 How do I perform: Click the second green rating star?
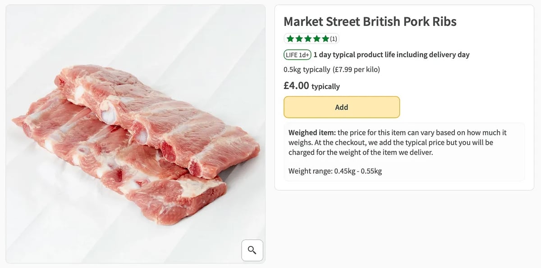pos(299,39)
